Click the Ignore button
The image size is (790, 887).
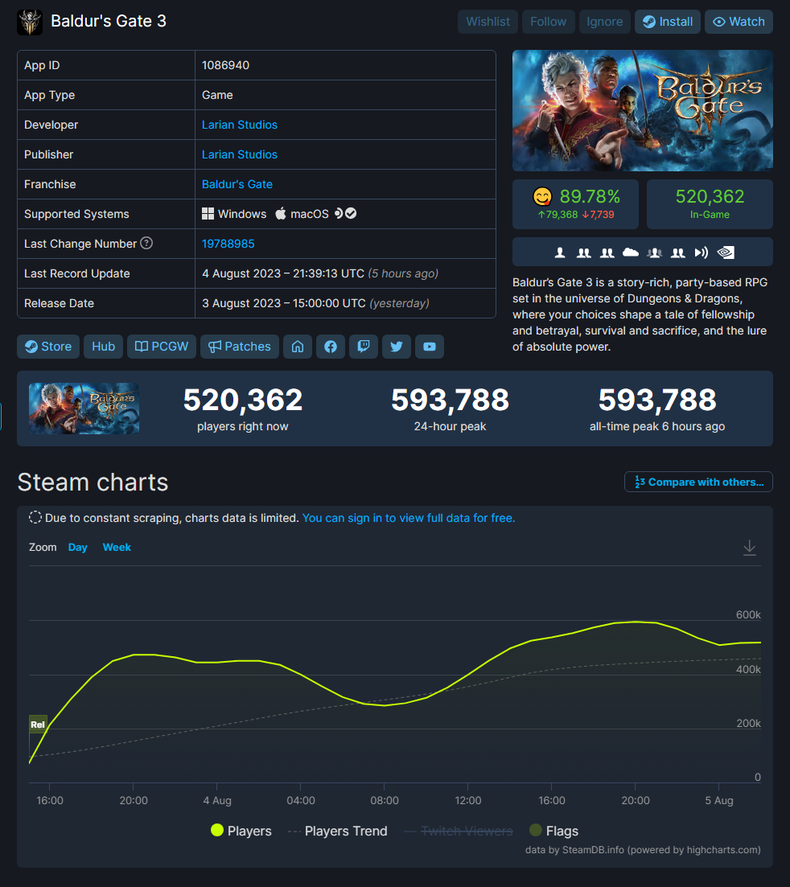604,22
